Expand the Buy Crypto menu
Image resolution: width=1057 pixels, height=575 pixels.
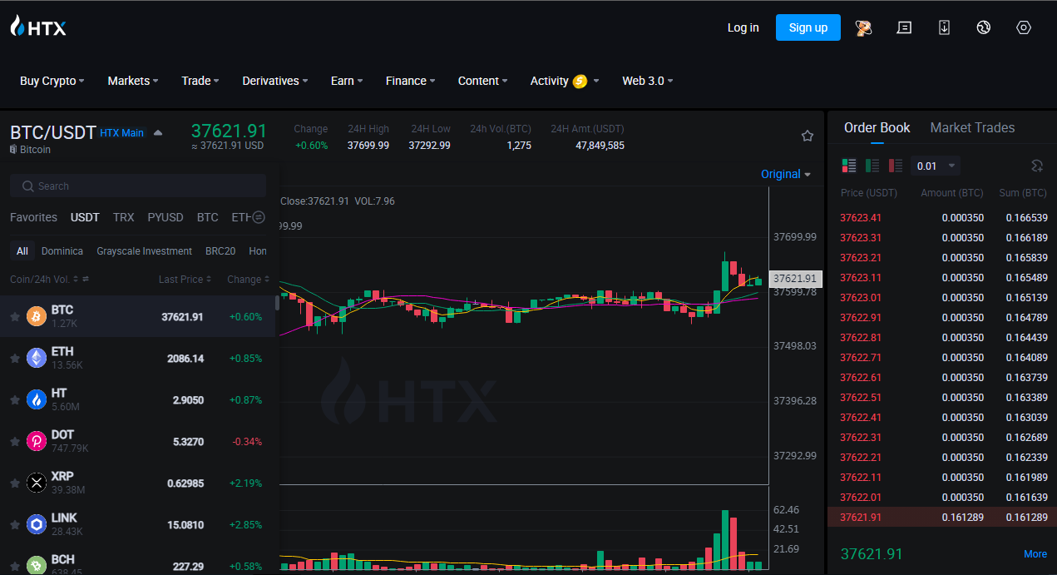(x=52, y=81)
